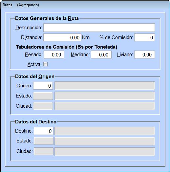Select the Distancia Km input field
The height and width of the screenshot is (172, 170).
(x=62, y=37)
